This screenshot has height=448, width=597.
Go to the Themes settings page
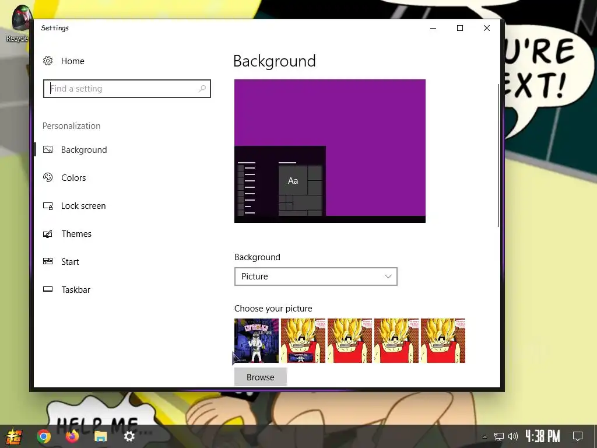[76, 233]
